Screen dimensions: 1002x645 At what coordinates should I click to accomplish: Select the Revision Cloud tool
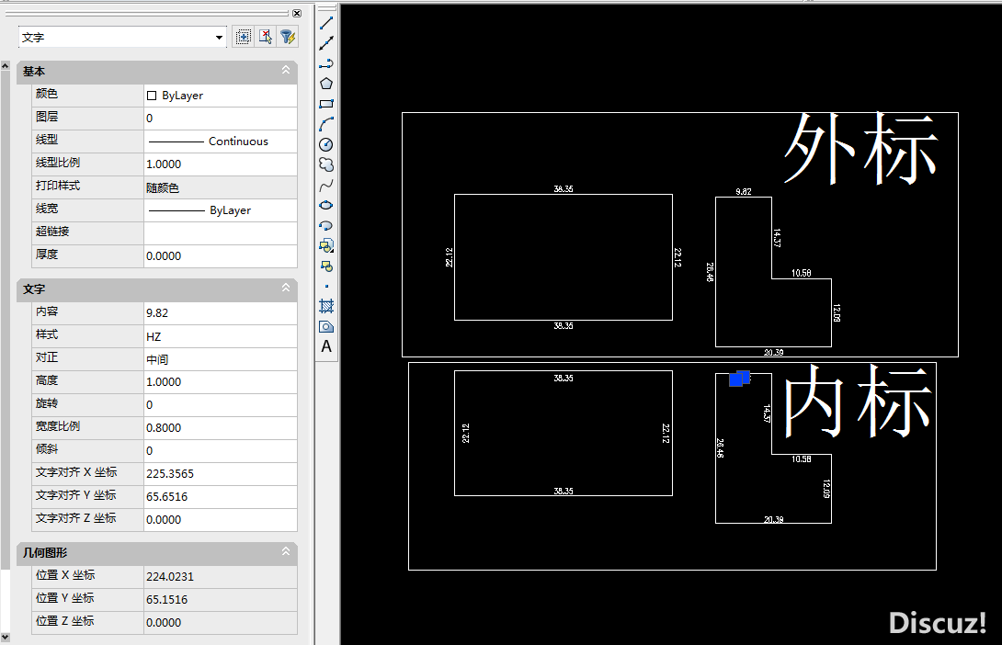326,164
